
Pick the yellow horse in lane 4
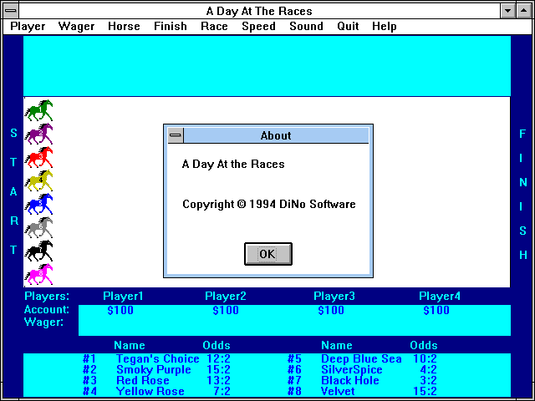38,180
